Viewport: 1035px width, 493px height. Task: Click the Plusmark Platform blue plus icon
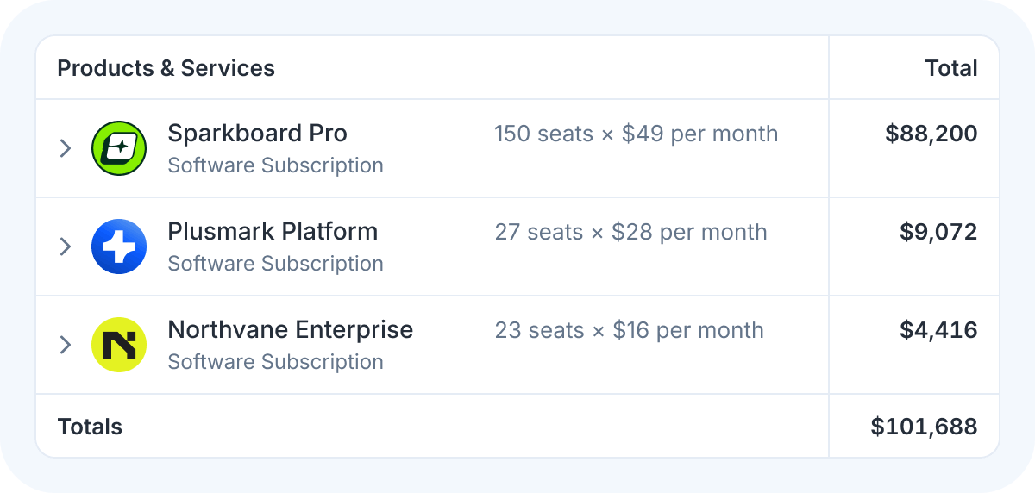tap(119, 246)
